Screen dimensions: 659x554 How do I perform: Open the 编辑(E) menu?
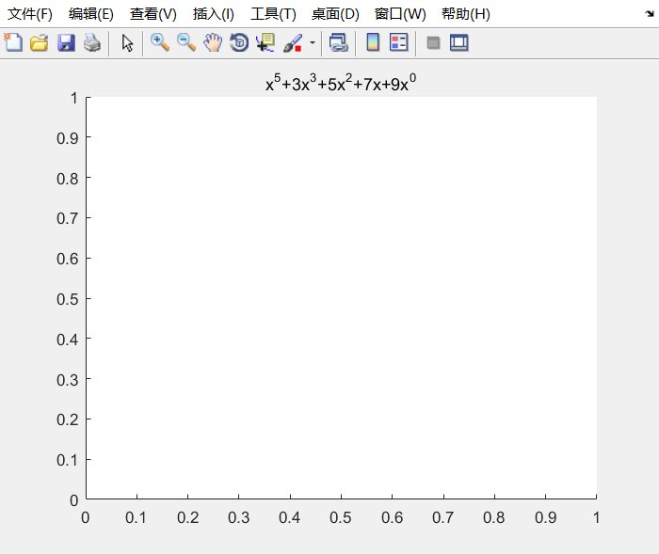(x=91, y=14)
